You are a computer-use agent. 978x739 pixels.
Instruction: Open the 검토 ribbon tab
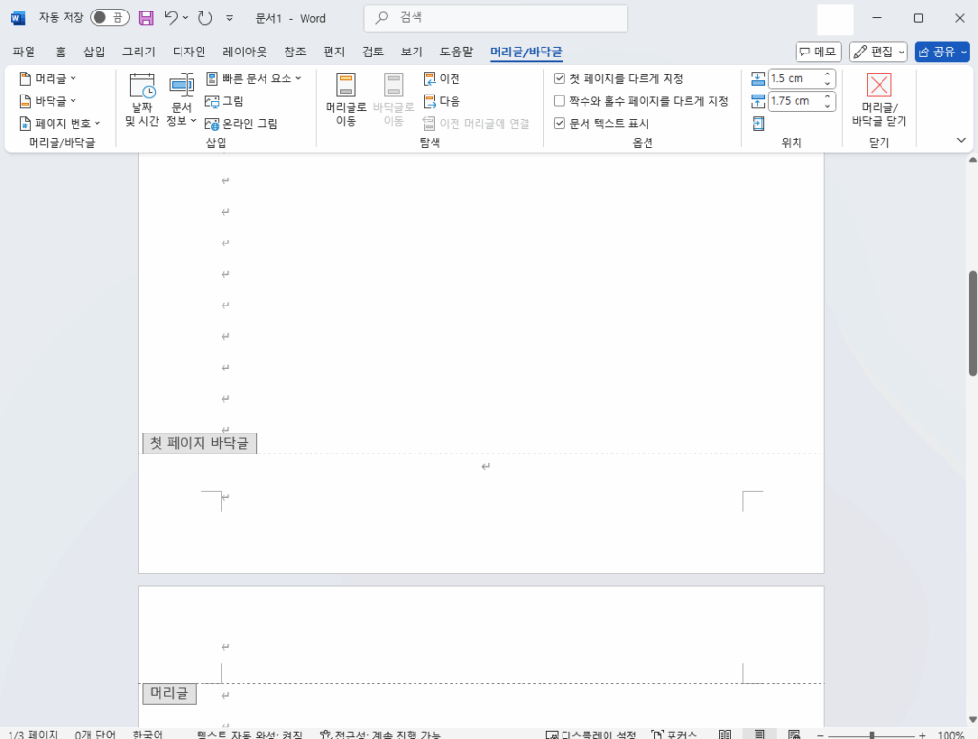coord(372,53)
